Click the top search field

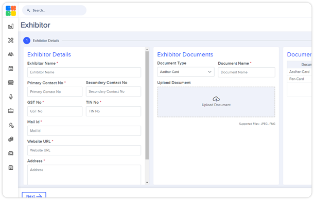[54, 10]
